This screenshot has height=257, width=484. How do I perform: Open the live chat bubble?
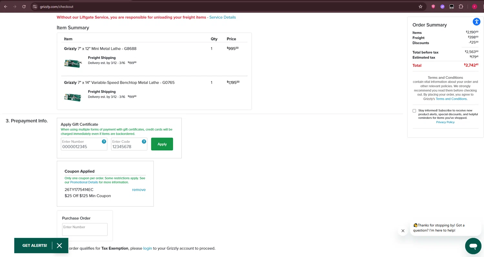point(473,246)
